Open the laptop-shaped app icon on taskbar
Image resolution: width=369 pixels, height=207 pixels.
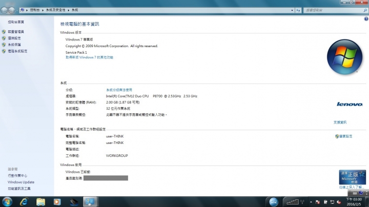(x=74, y=202)
